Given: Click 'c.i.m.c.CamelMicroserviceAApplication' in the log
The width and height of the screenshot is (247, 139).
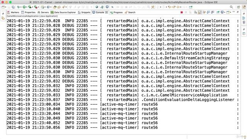Looking at the screenshot, I should 184,95.
